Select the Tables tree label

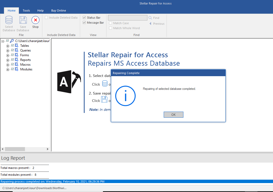point(24,46)
